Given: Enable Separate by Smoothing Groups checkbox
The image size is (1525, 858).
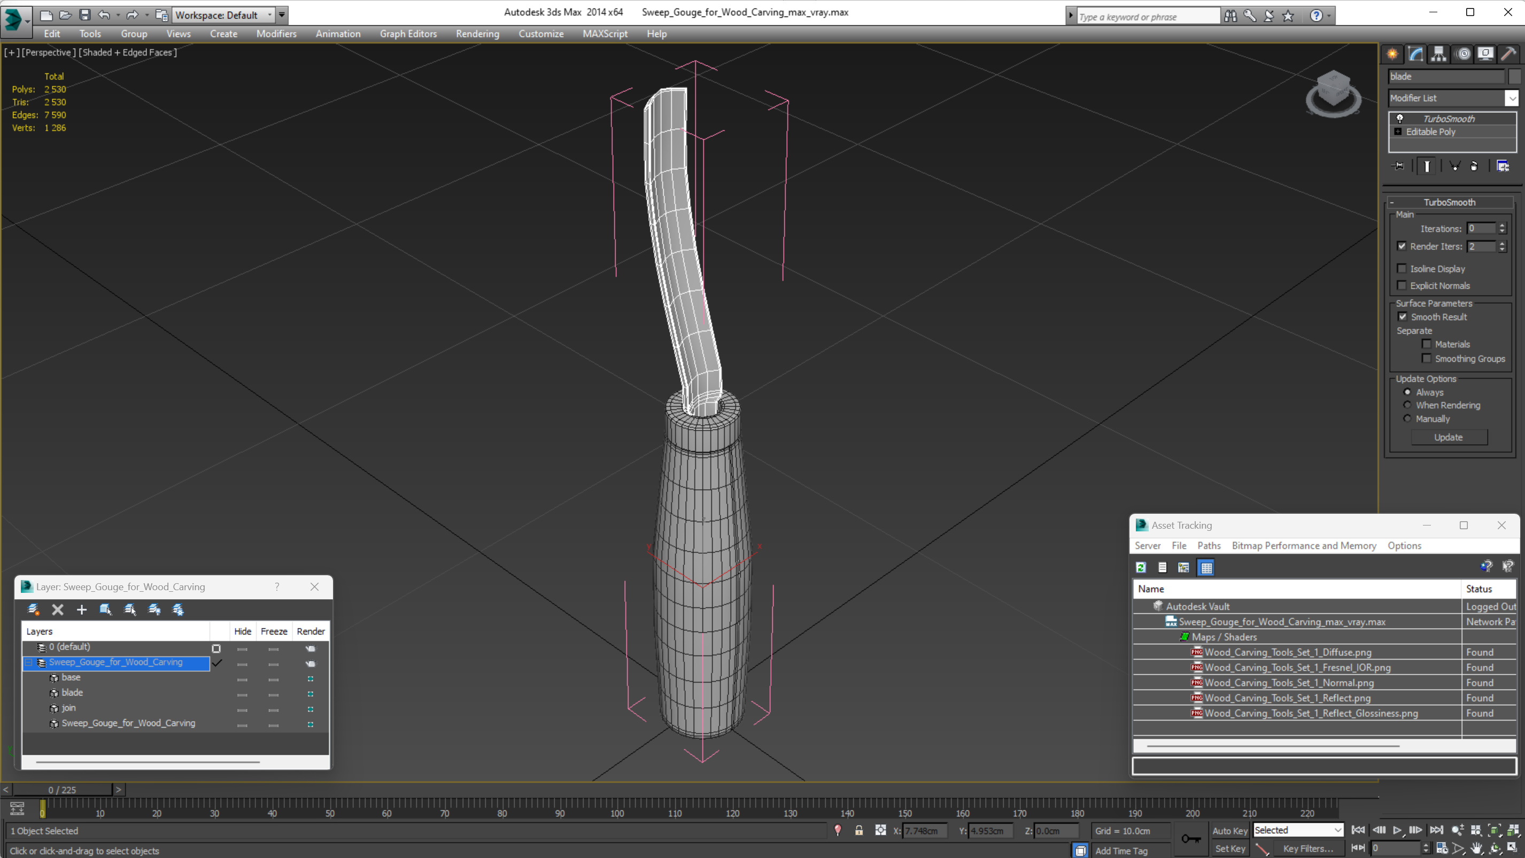Looking at the screenshot, I should point(1426,358).
